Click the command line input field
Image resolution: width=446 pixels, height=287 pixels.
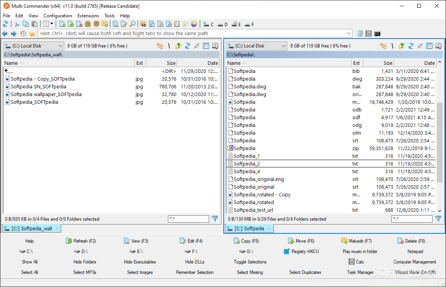194,33
